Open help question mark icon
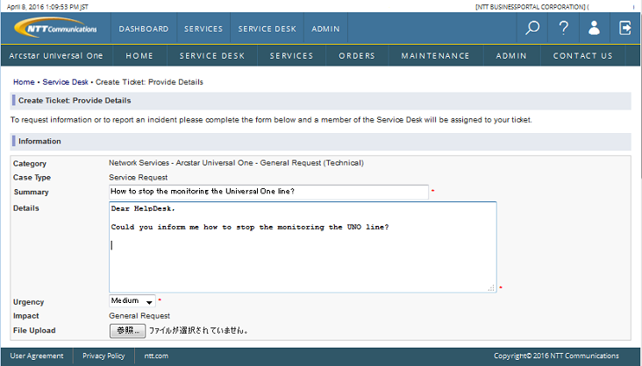 tap(564, 28)
